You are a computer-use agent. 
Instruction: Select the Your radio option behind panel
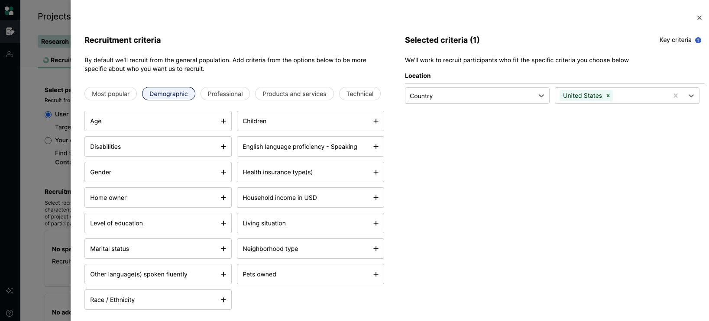[48, 141]
